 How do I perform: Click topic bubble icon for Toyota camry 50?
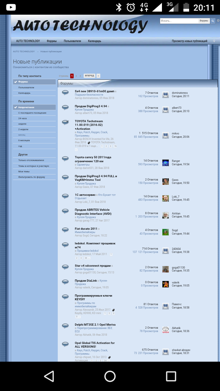tap(65, 159)
